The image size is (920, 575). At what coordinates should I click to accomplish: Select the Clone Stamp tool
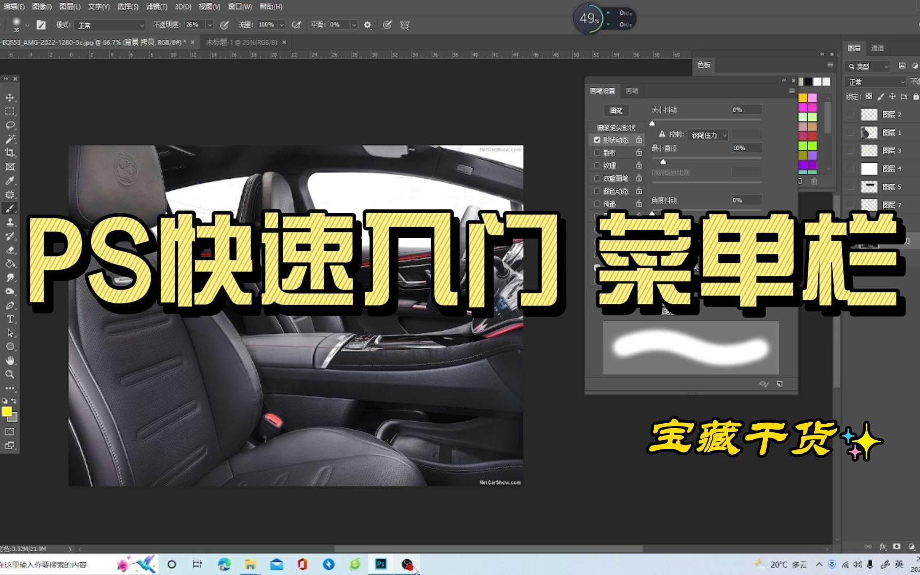click(x=10, y=222)
